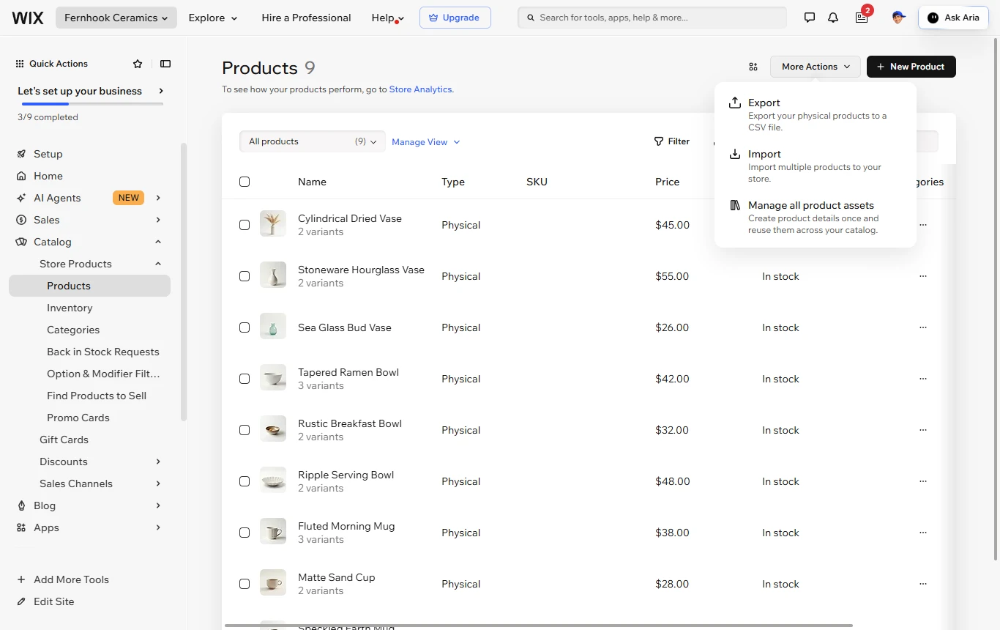Open Ask Aria assistant
1000x630 pixels.
tap(953, 18)
